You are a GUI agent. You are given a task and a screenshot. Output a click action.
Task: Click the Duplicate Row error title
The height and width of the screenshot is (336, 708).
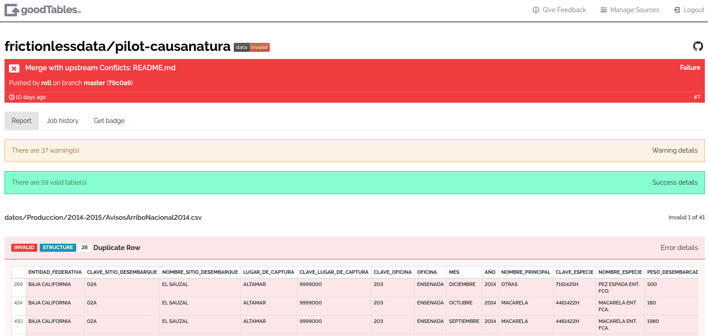coord(117,248)
